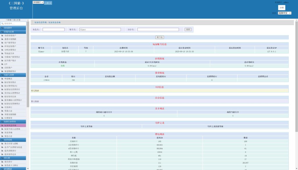Open the 910001 server dropdown

coord(38,2)
